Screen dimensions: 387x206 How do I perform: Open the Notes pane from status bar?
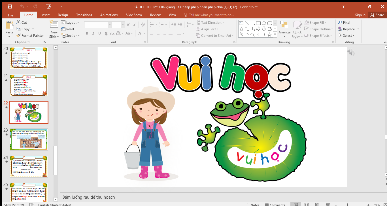252,205
